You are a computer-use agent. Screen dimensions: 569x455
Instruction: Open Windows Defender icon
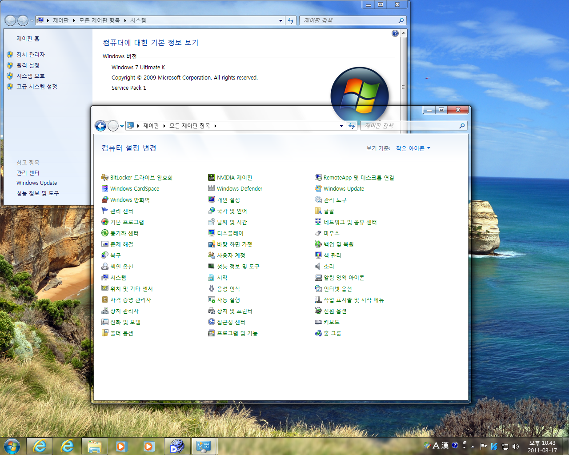click(x=212, y=188)
